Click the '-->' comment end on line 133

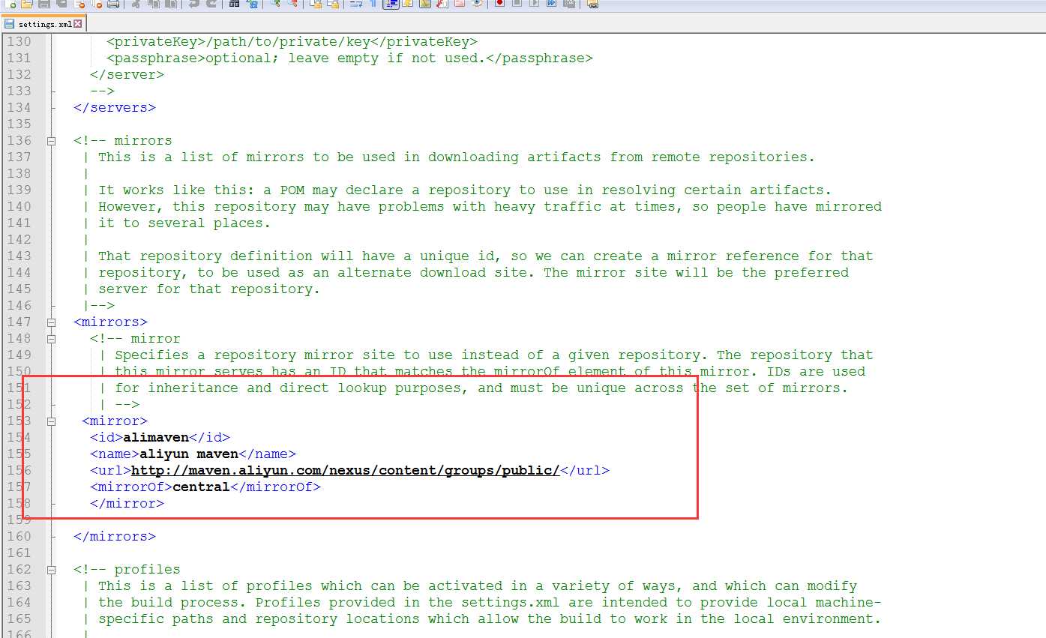coord(102,91)
